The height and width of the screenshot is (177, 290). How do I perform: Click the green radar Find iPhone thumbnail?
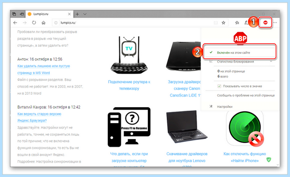tap(245, 128)
